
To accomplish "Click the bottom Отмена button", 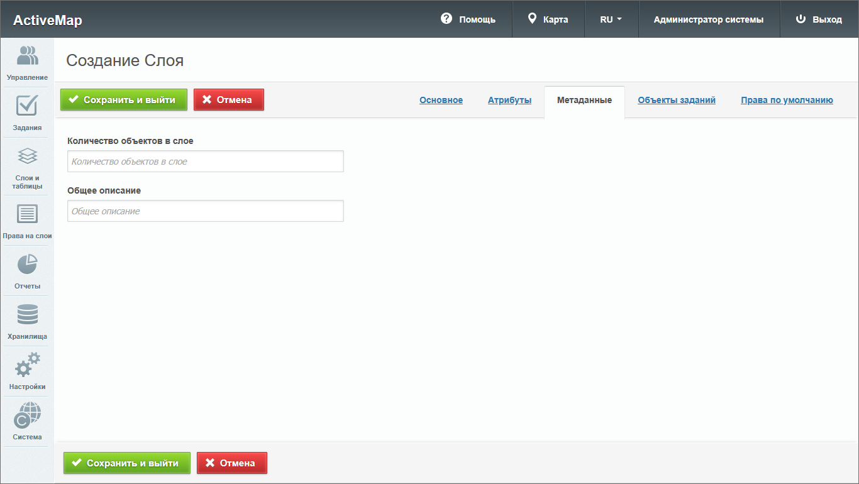I will (231, 463).
